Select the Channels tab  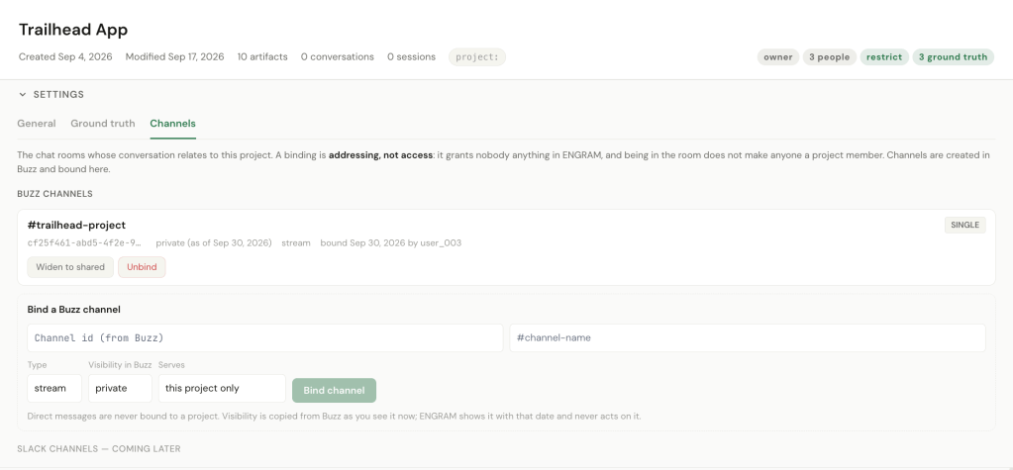[x=172, y=124]
